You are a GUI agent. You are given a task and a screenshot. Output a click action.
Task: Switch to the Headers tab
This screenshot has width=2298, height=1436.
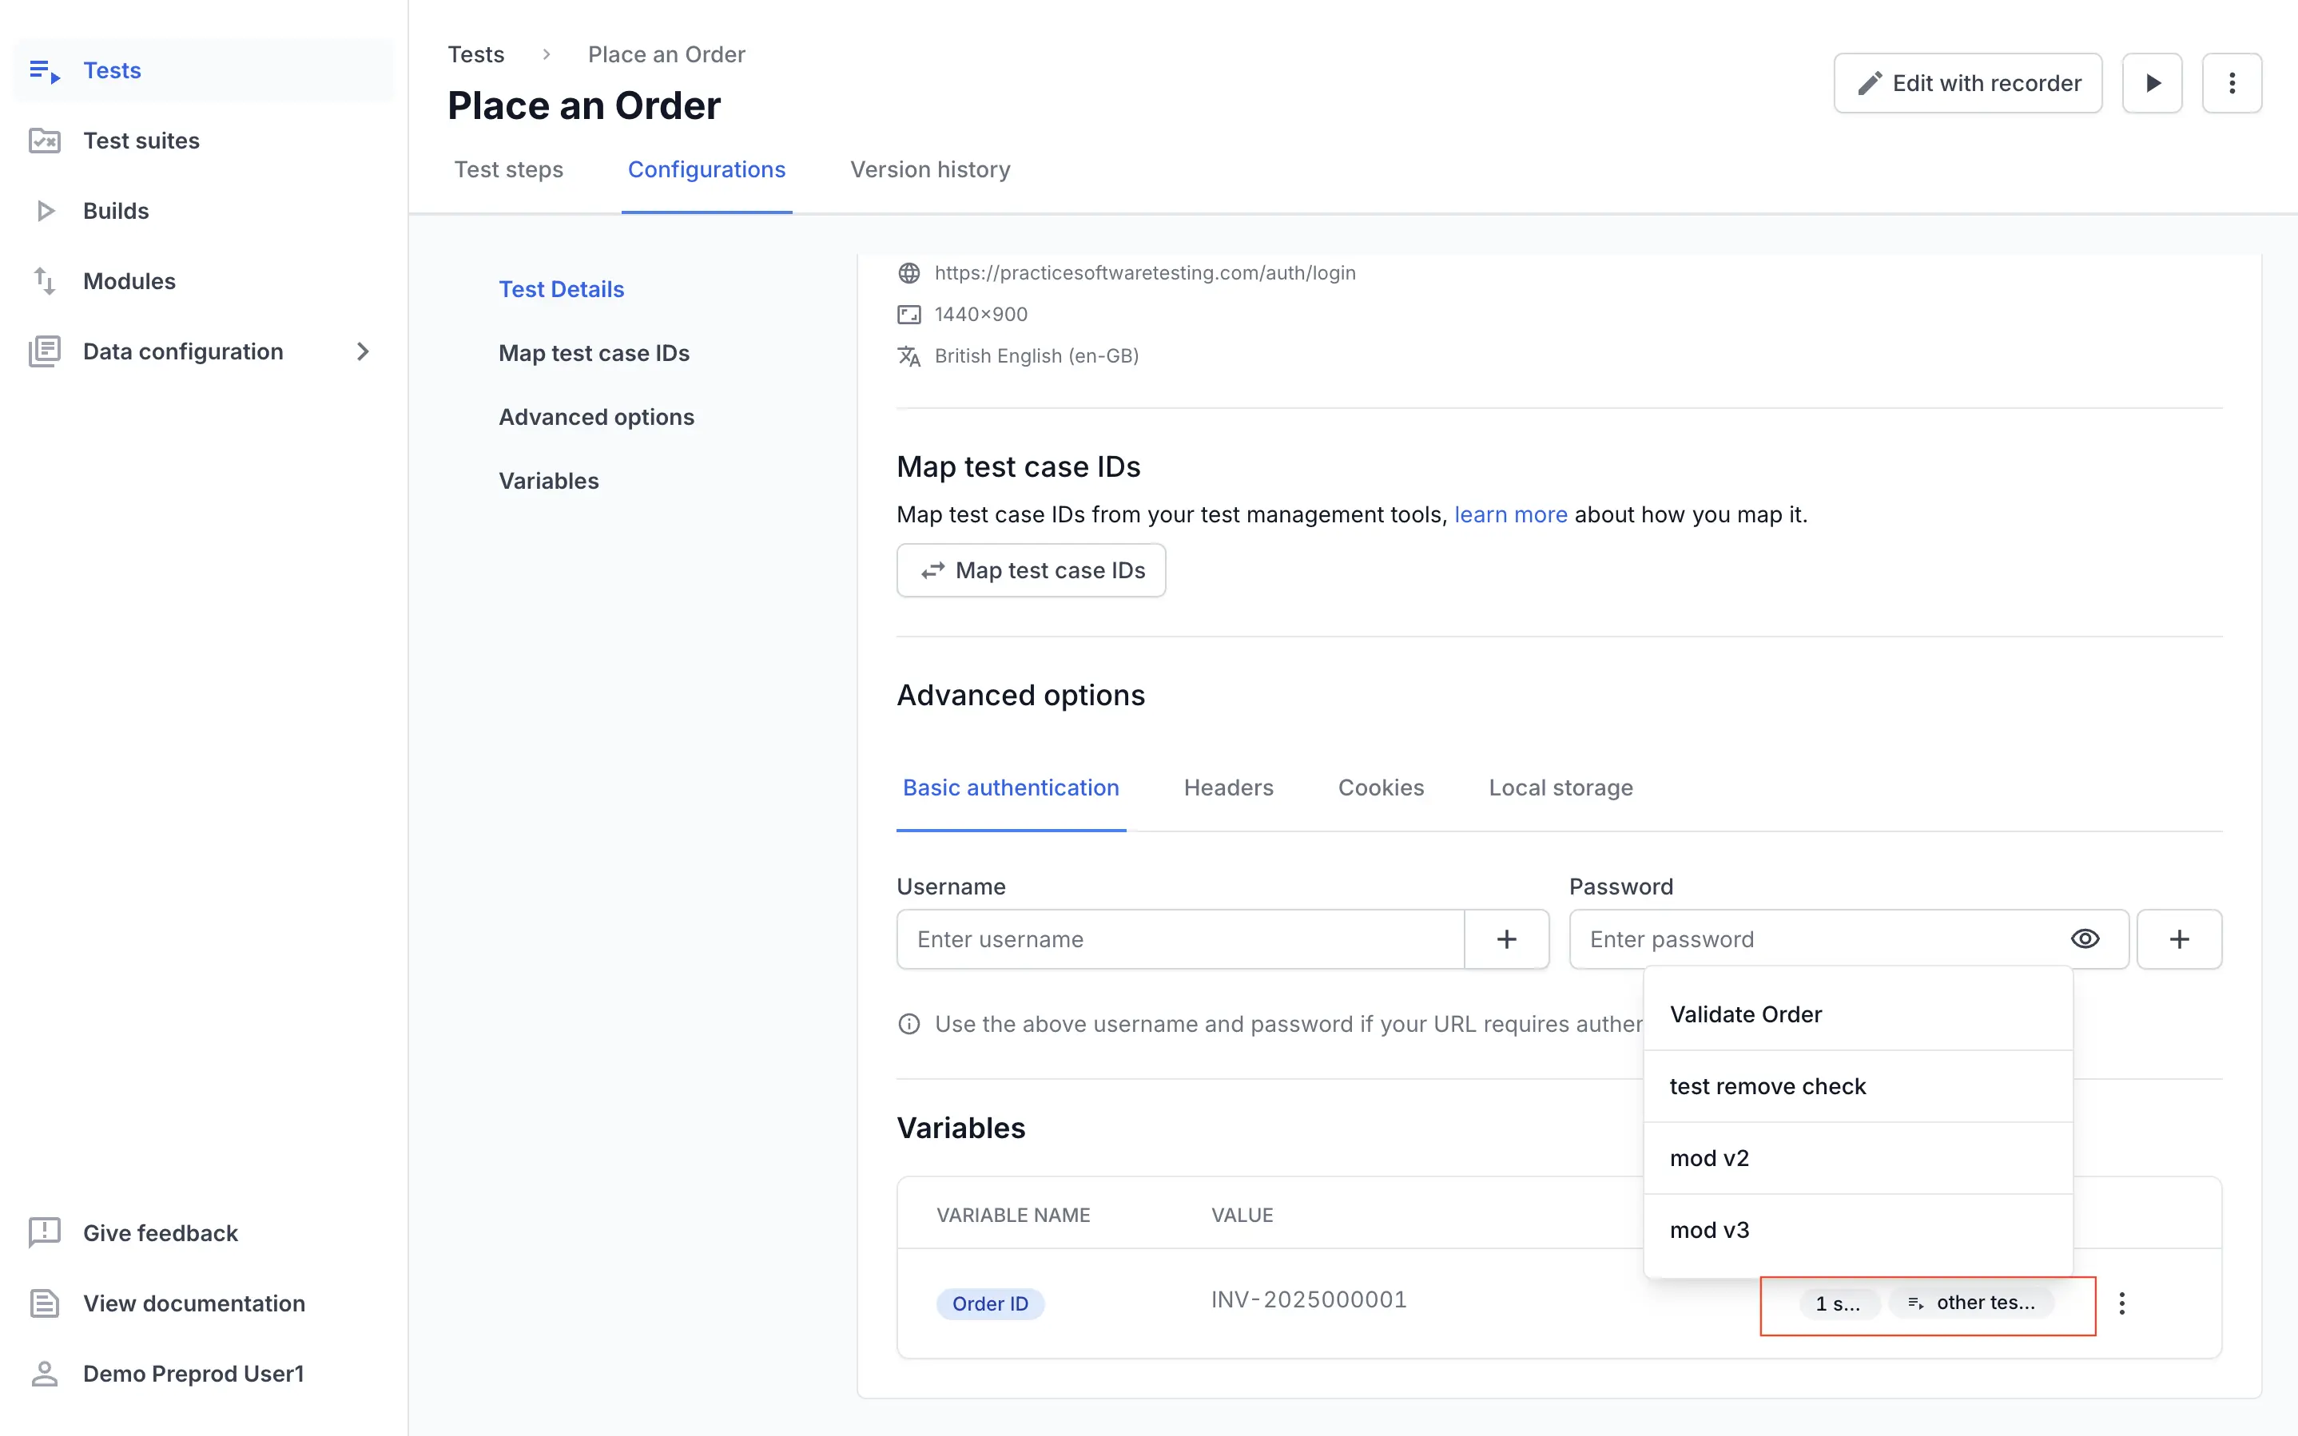[1227, 787]
